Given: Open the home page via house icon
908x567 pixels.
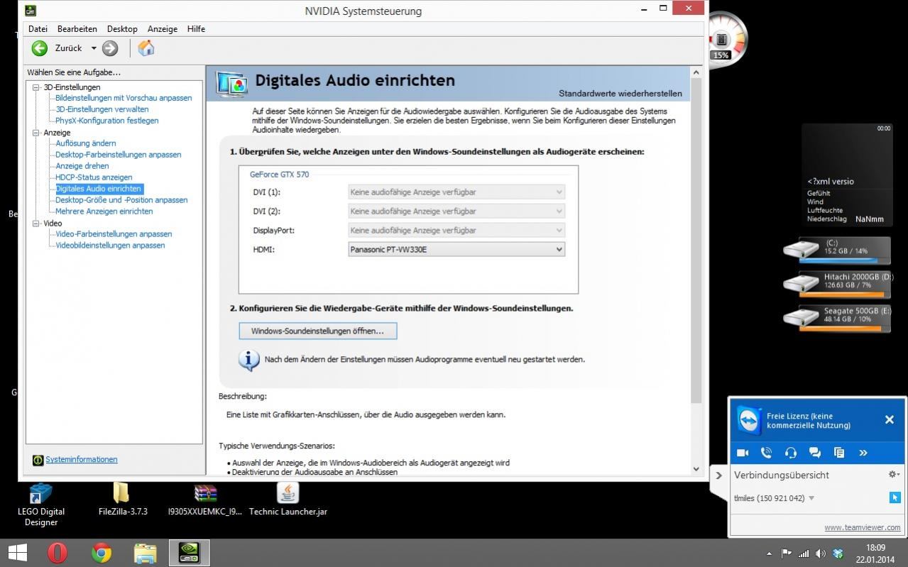Looking at the screenshot, I should [x=146, y=48].
